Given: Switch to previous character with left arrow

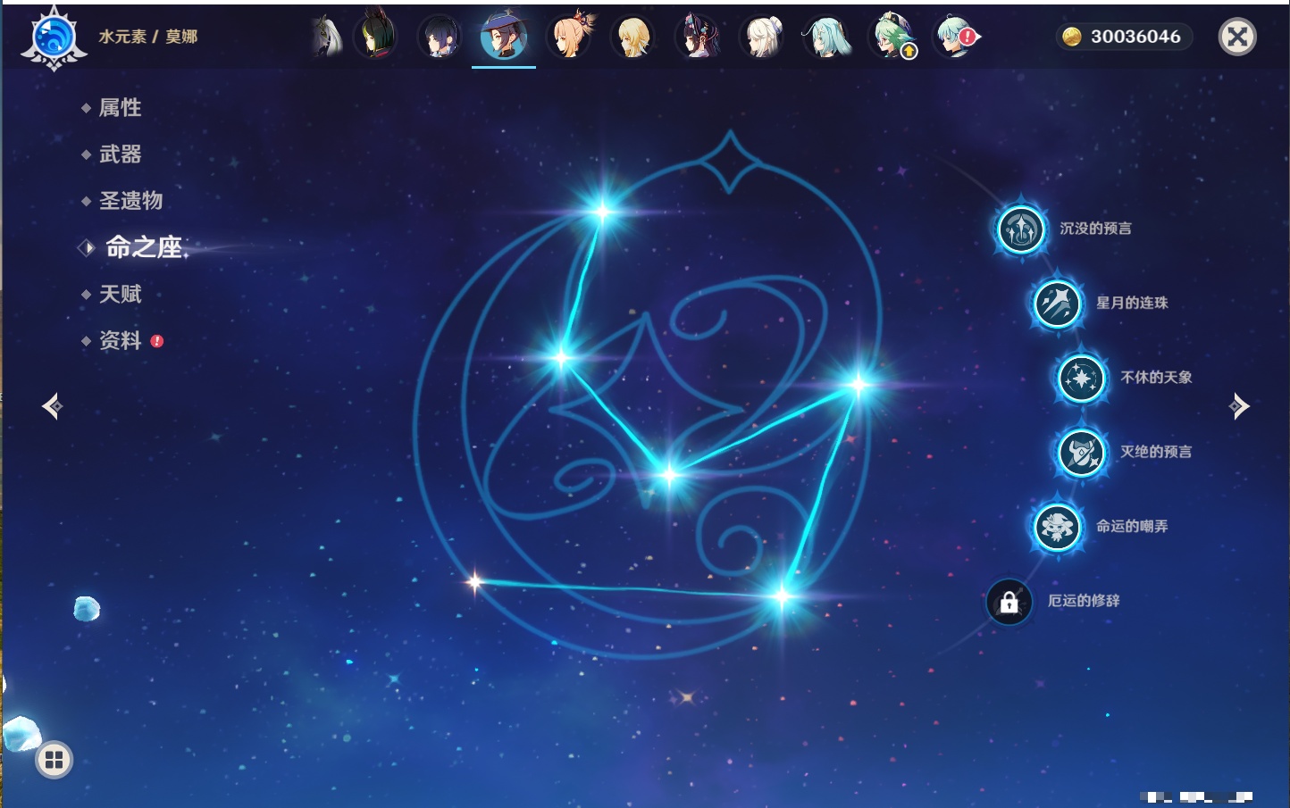Looking at the screenshot, I should [52, 406].
